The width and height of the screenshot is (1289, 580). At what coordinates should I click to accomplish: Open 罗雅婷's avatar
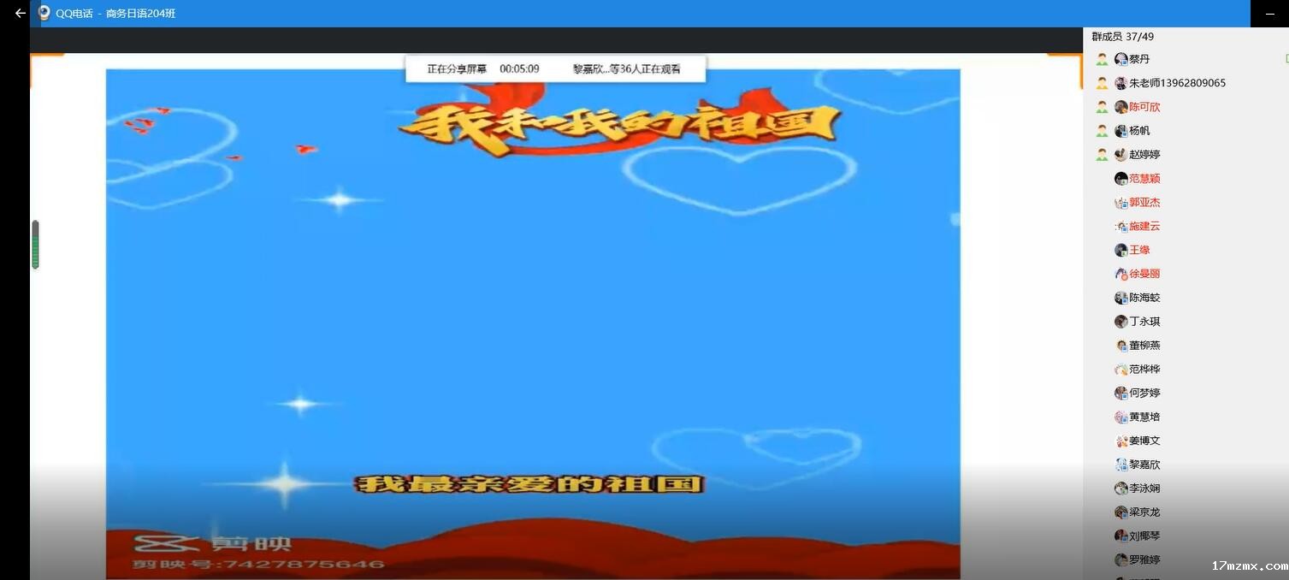1120,560
